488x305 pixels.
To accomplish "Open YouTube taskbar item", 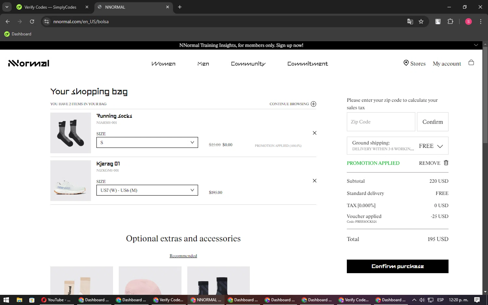I will 56,300.
